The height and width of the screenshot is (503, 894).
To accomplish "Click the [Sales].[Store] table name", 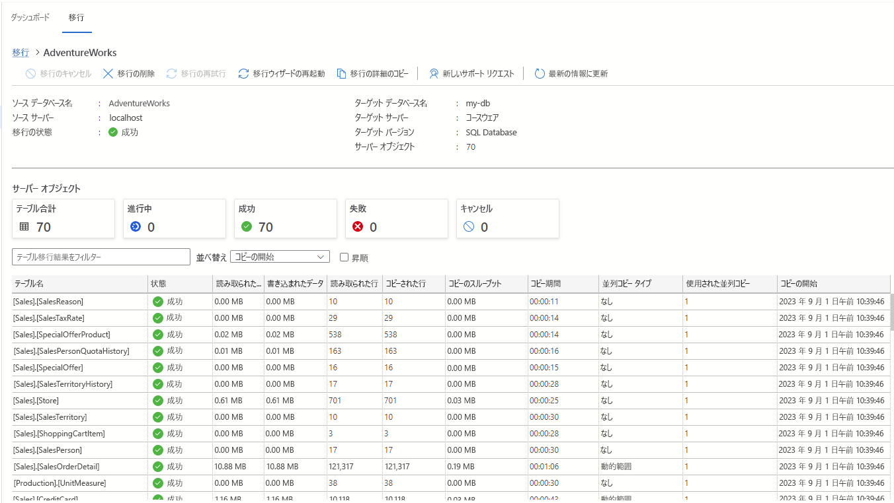I will pos(36,401).
